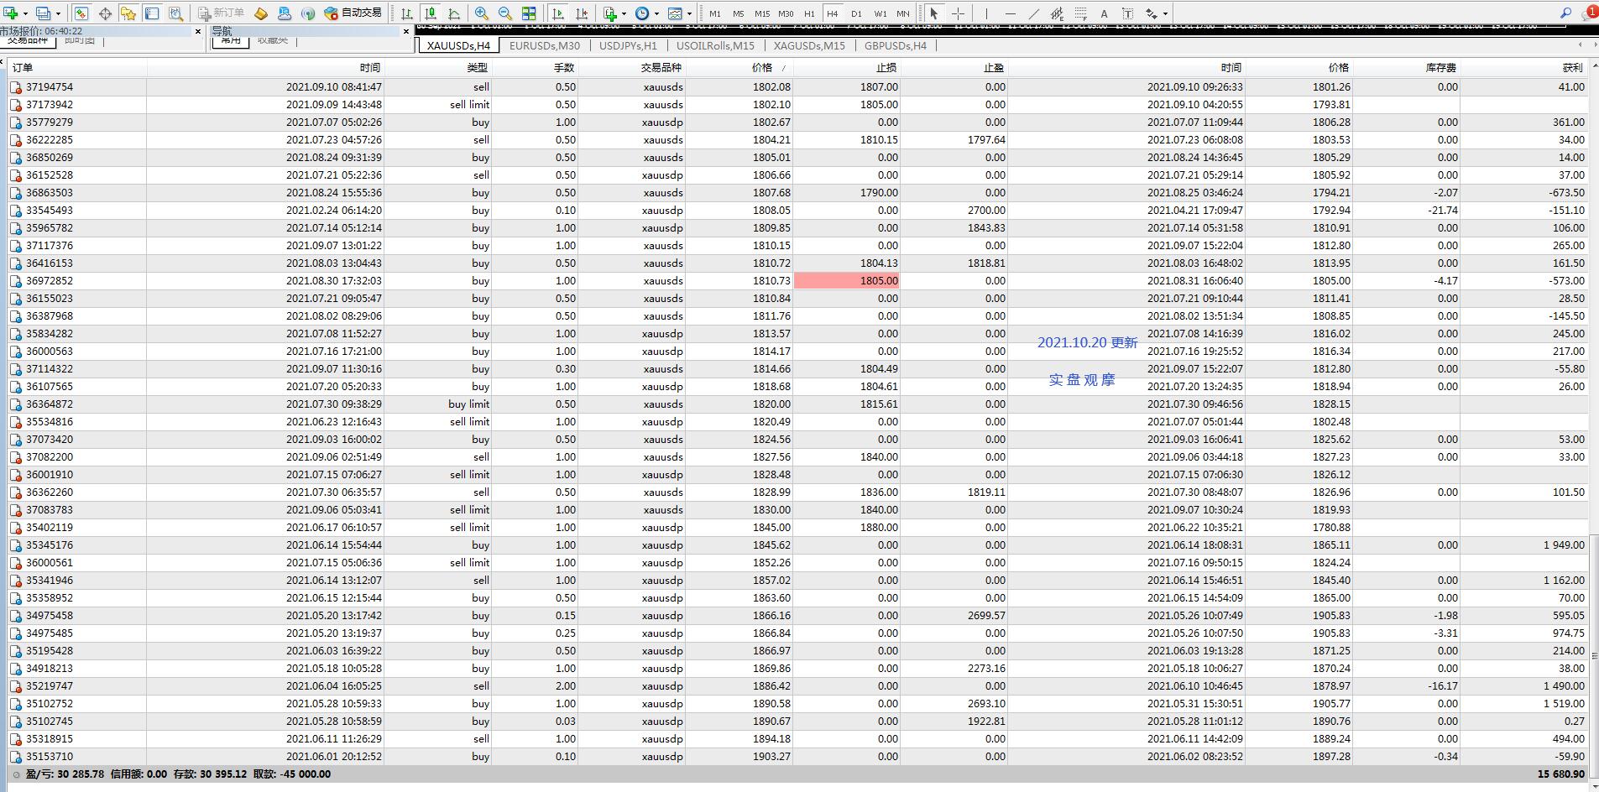
Task: Toggle chart shift
Action: [582, 13]
